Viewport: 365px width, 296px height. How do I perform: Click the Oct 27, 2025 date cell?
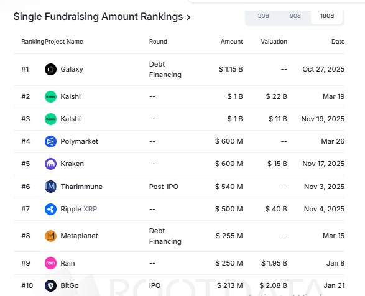pos(323,69)
